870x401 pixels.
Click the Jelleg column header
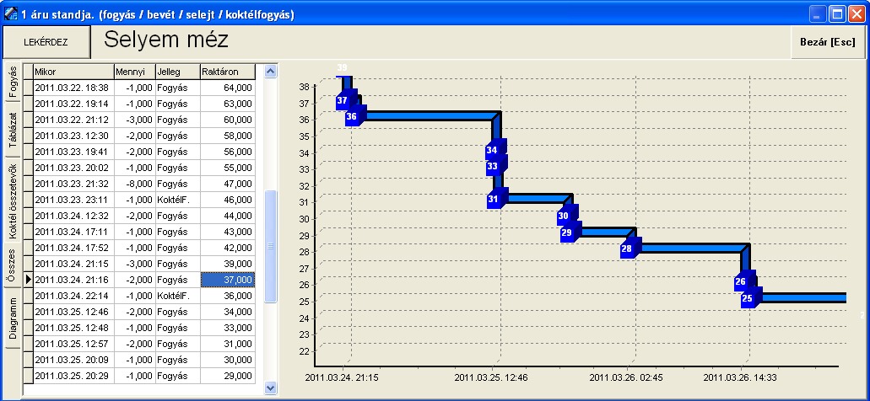point(177,72)
